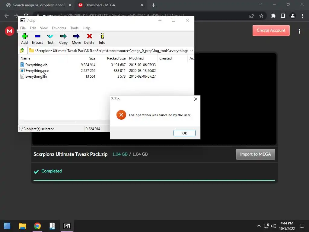
Task: Show hidden tray icons chevron
Action: [x=259, y=226]
